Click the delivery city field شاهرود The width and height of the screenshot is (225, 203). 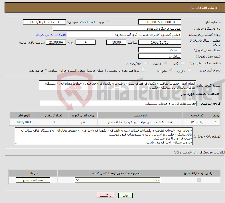[x=160, y=56]
